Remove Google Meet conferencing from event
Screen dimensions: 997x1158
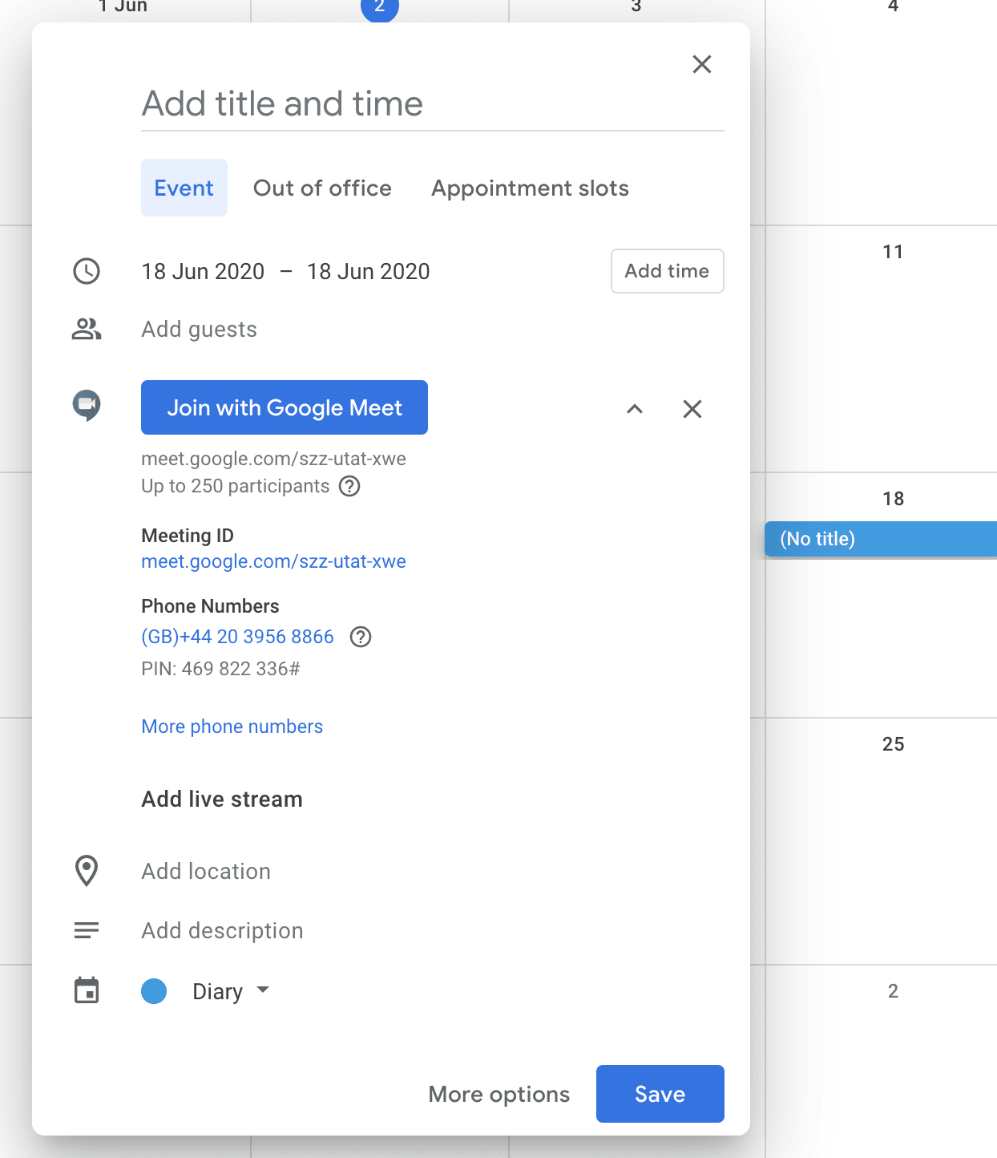pos(692,409)
